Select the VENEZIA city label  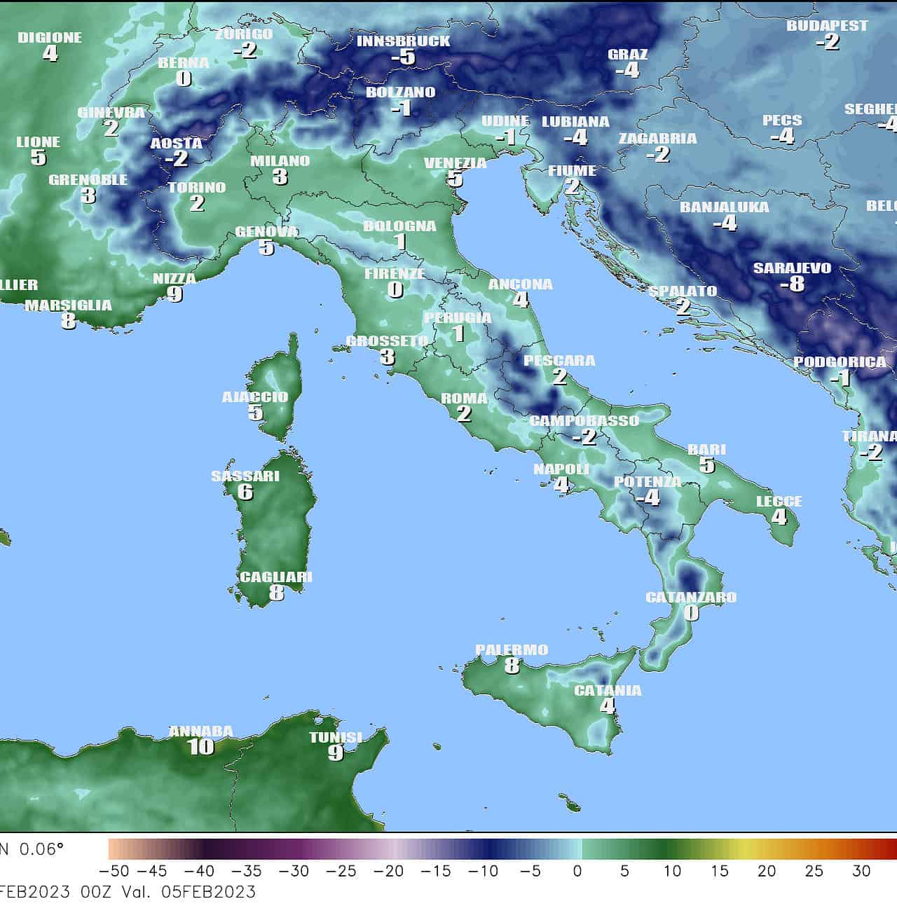coord(456,163)
